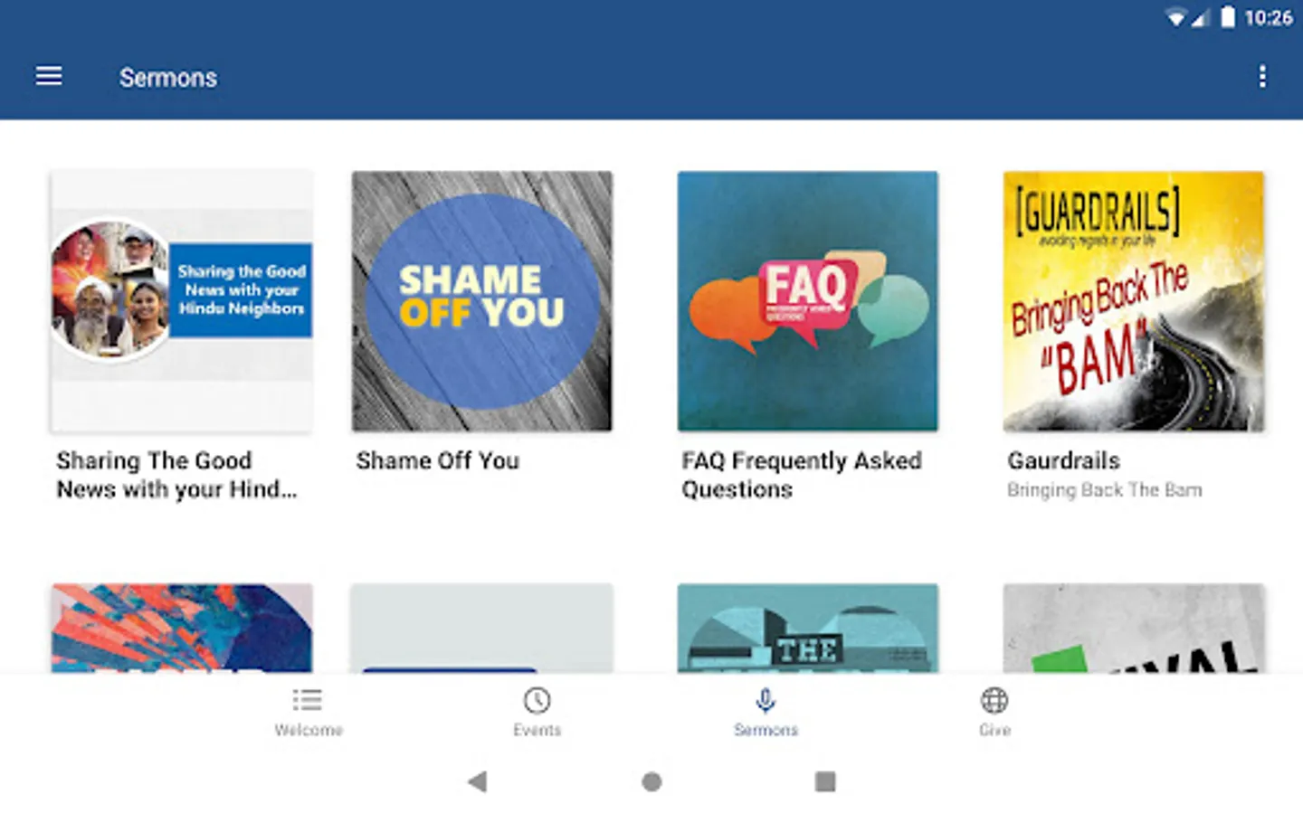Viewport: 1303px width, 814px height.
Task: Tap the Welcome list icon
Action: (x=308, y=700)
